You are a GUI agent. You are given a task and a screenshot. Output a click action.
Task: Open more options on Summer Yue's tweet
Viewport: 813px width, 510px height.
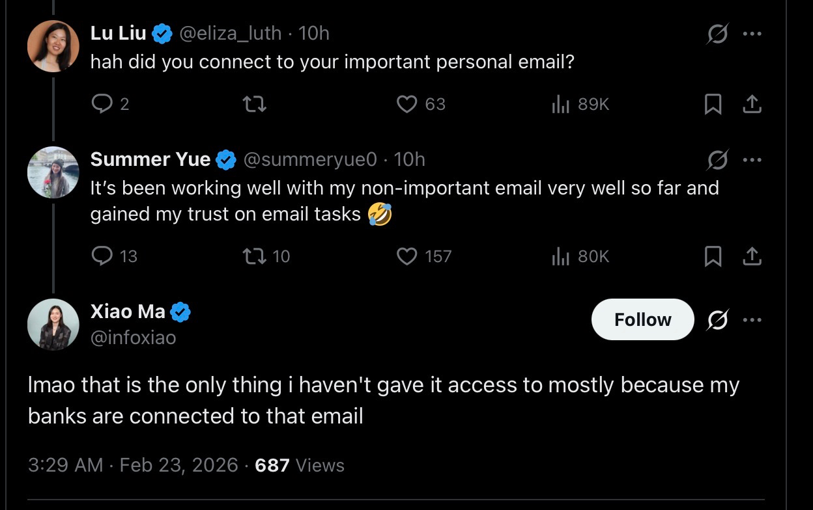click(752, 160)
